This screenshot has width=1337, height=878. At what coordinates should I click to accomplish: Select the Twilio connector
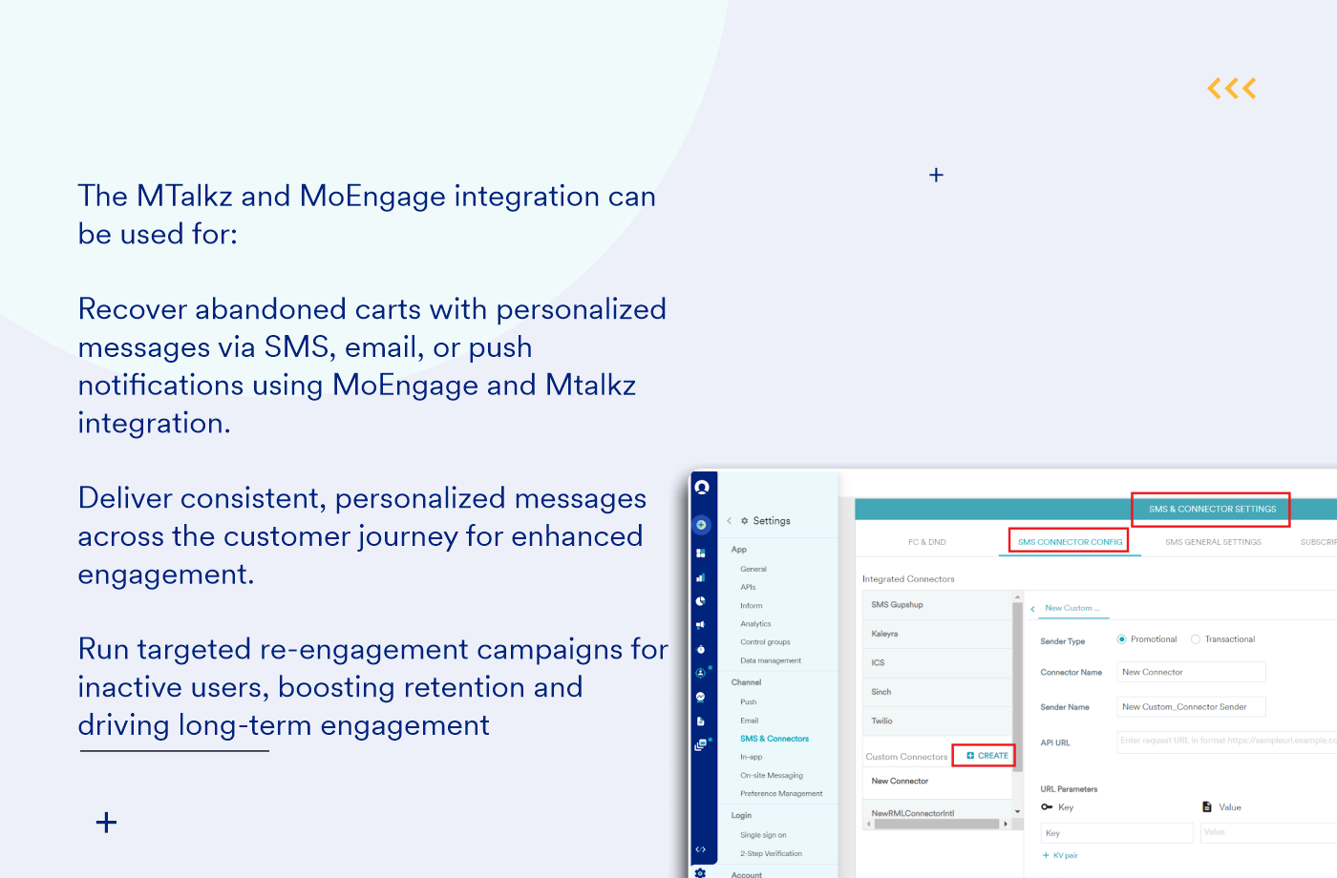(x=937, y=721)
